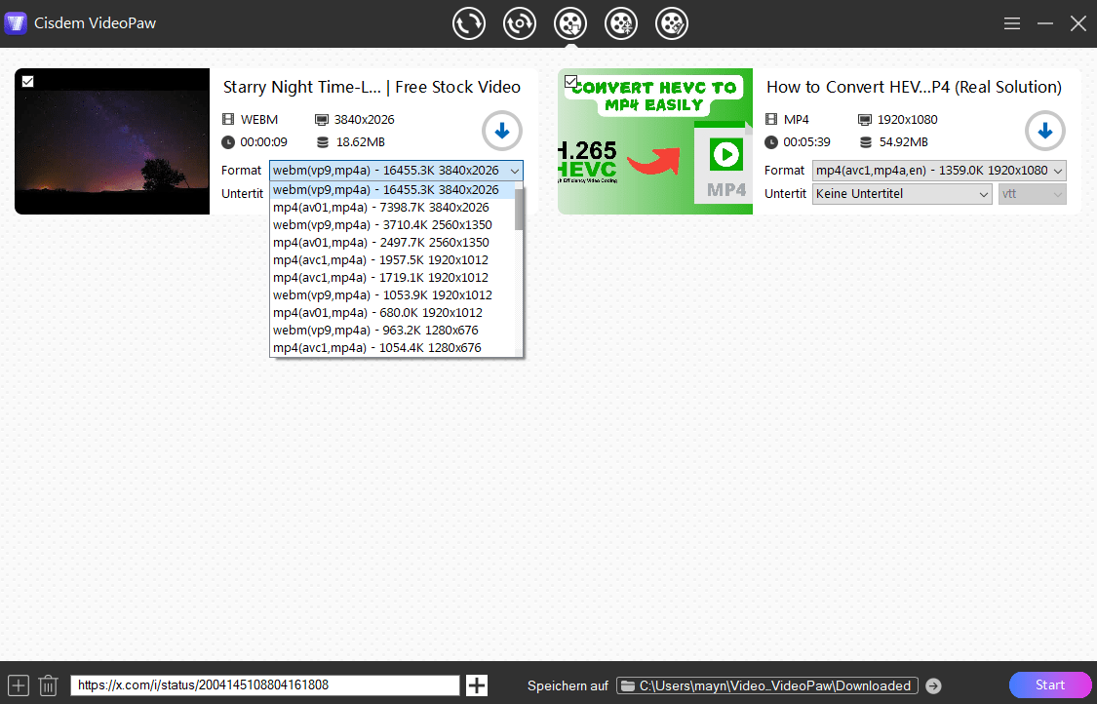Download the Starry Night video via blue arrow
Image resolution: width=1097 pixels, height=704 pixels.
501,131
